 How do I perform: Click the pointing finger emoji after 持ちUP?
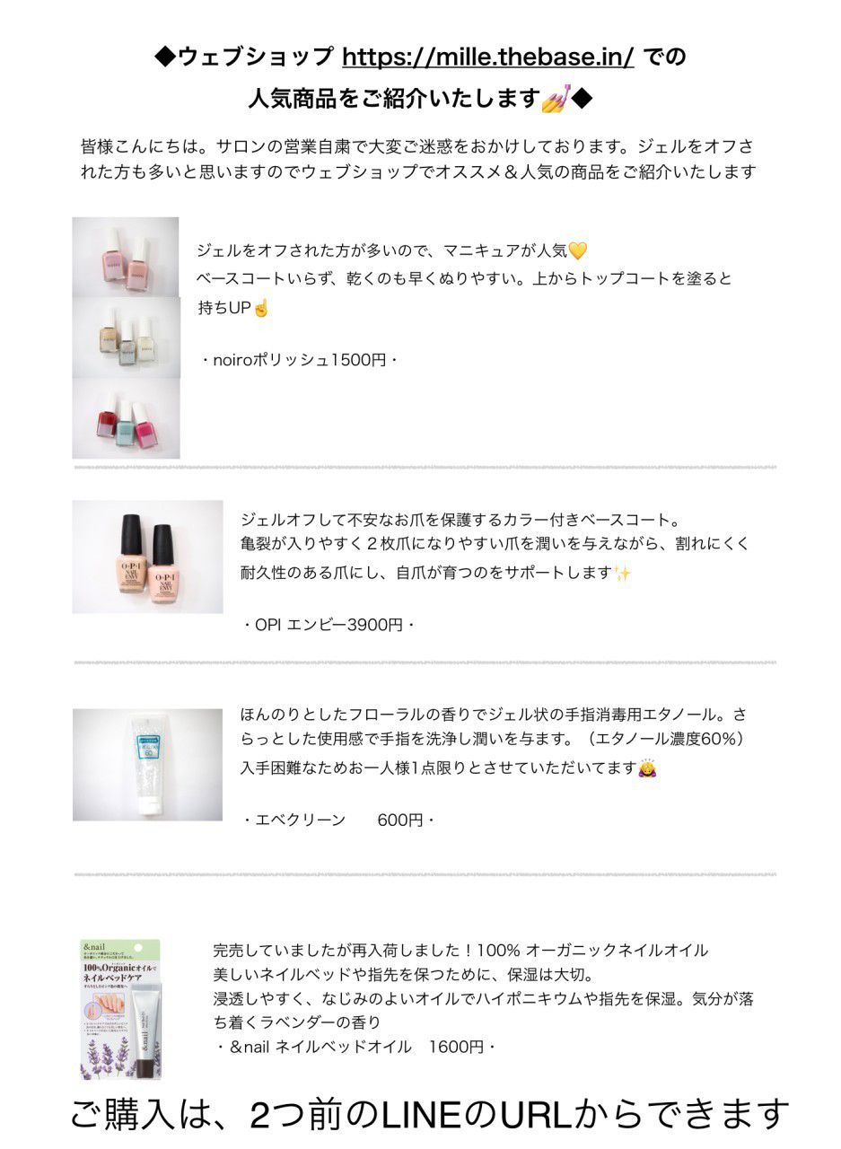tap(261, 308)
